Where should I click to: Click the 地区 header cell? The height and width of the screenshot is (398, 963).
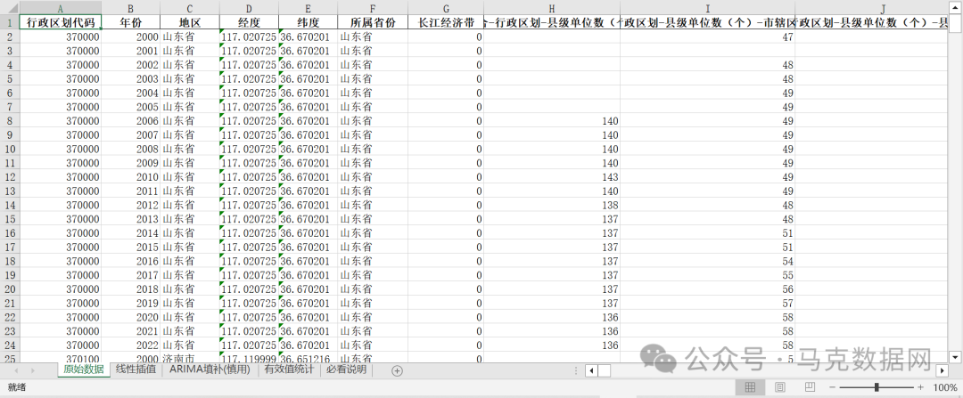[x=190, y=22]
